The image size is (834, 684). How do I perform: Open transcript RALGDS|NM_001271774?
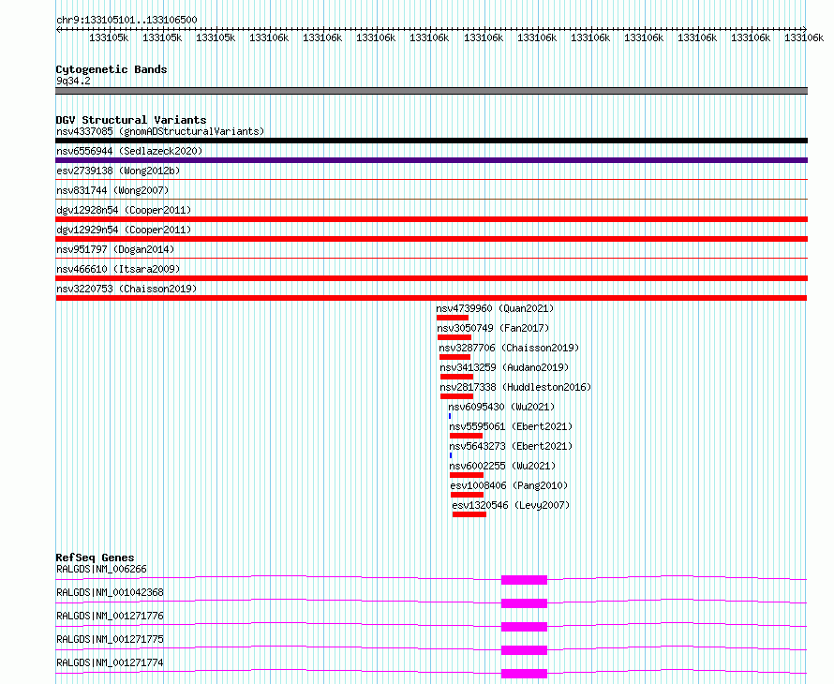tap(110, 662)
